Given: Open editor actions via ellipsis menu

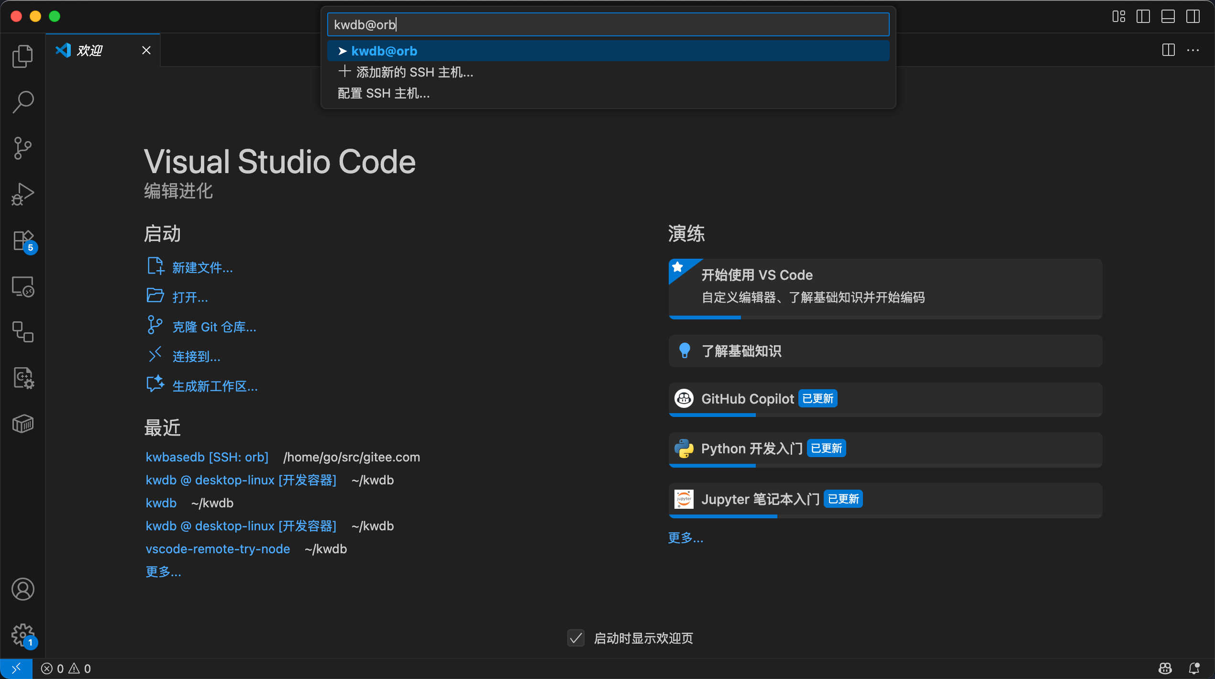Looking at the screenshot, I should pos(1194,50).
